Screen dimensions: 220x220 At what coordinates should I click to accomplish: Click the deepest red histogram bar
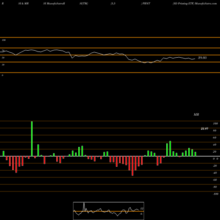tap(132, 166)
